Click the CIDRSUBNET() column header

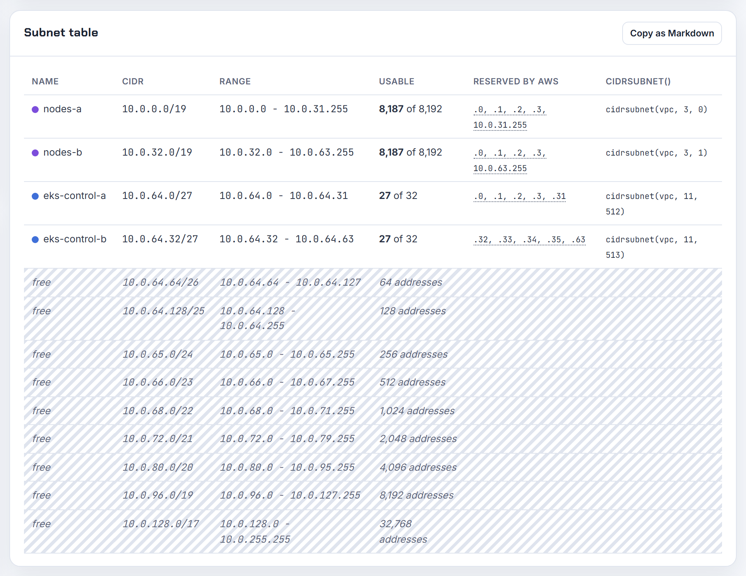pos(638,81)
